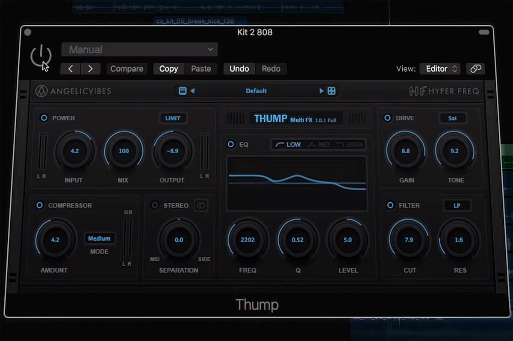The image size is (513, 341).
Task: Click the filter RES knob
Action: pos(459,239)
